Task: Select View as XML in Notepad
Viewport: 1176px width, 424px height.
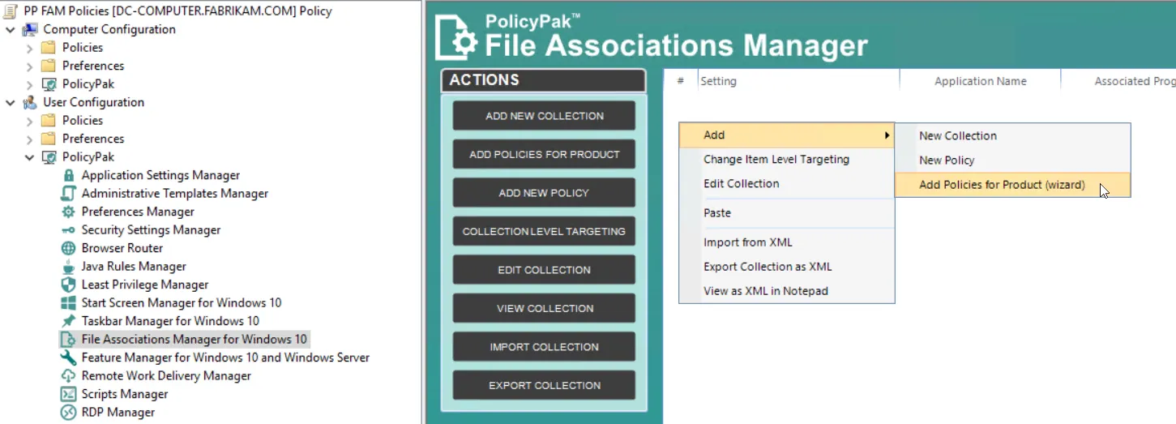Action: point(787,291)
